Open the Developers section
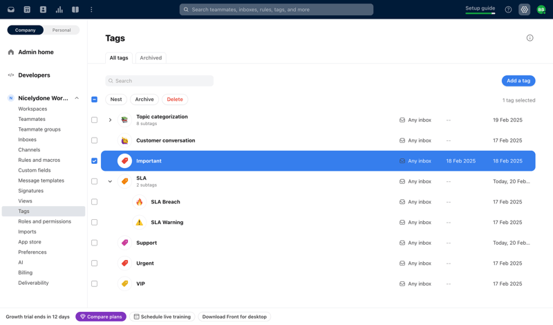 click(34, 75)
